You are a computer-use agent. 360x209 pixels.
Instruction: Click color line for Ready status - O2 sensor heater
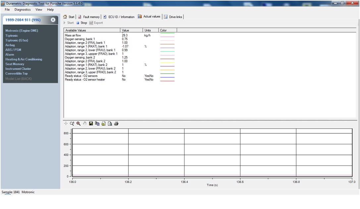(167, 81)
